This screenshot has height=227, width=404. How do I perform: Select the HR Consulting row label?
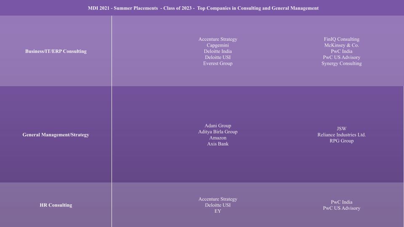56,205
